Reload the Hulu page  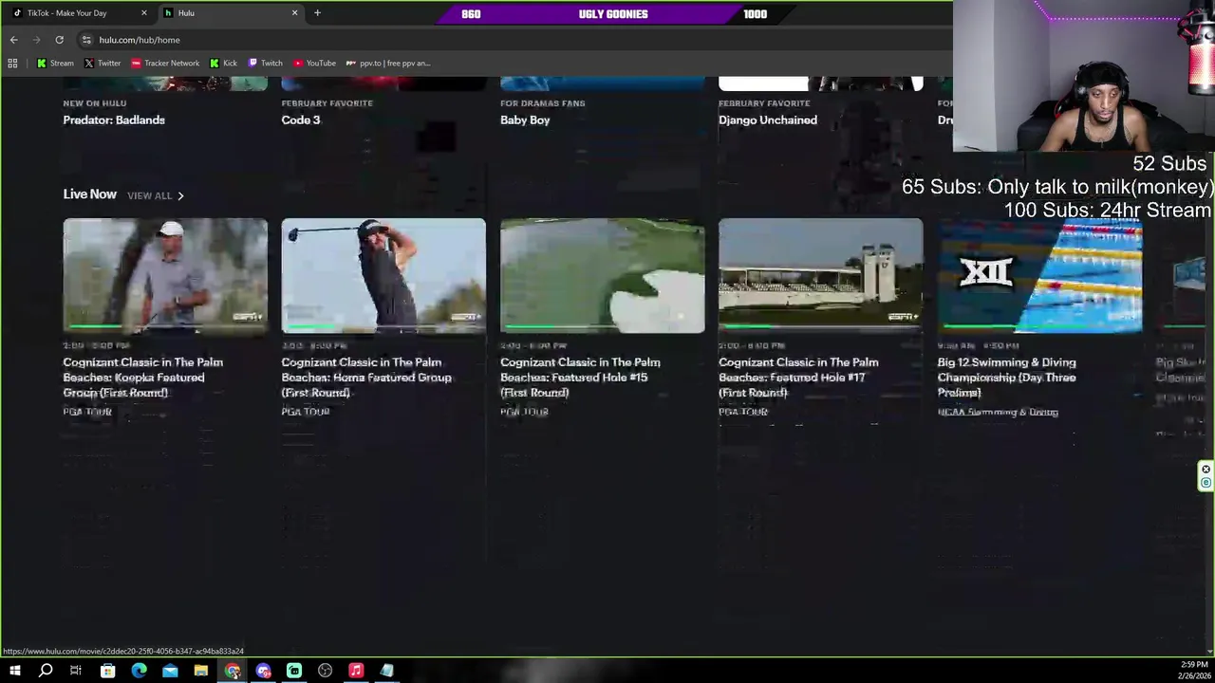point(59,40)
